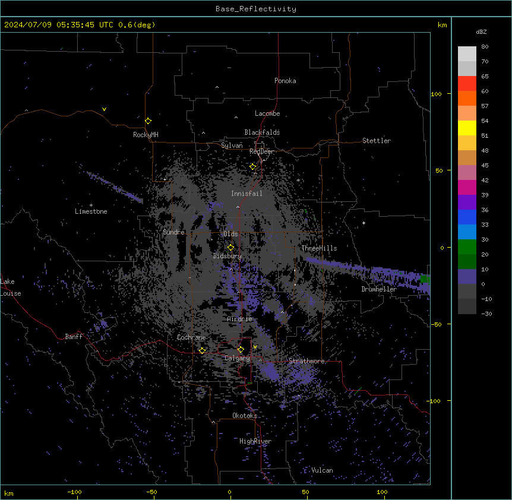Select the Calgary city label

tap(238, 358)
